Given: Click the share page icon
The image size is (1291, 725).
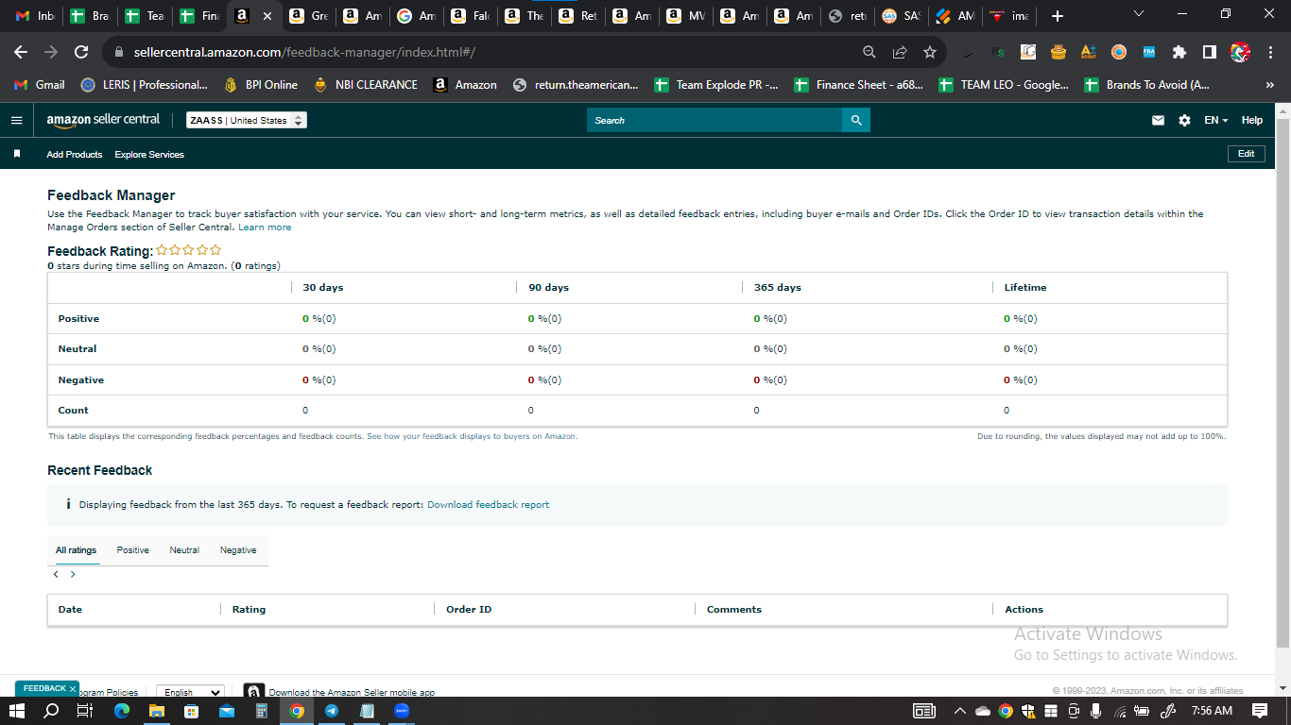Looking at the screenshot, I should [900, 53].
